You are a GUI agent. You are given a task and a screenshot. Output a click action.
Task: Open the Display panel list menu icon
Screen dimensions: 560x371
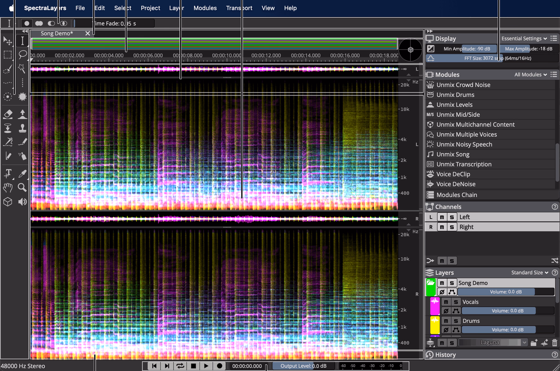554,38
